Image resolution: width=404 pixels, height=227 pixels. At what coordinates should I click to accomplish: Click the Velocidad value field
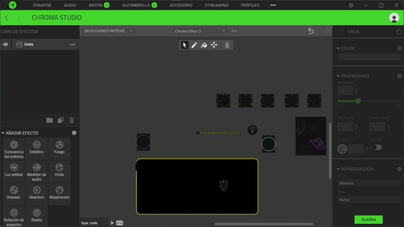tap(345, 91)
